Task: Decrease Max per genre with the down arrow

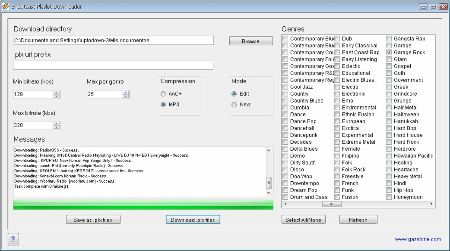Action: pyautogui.click(x=125, y=96)
